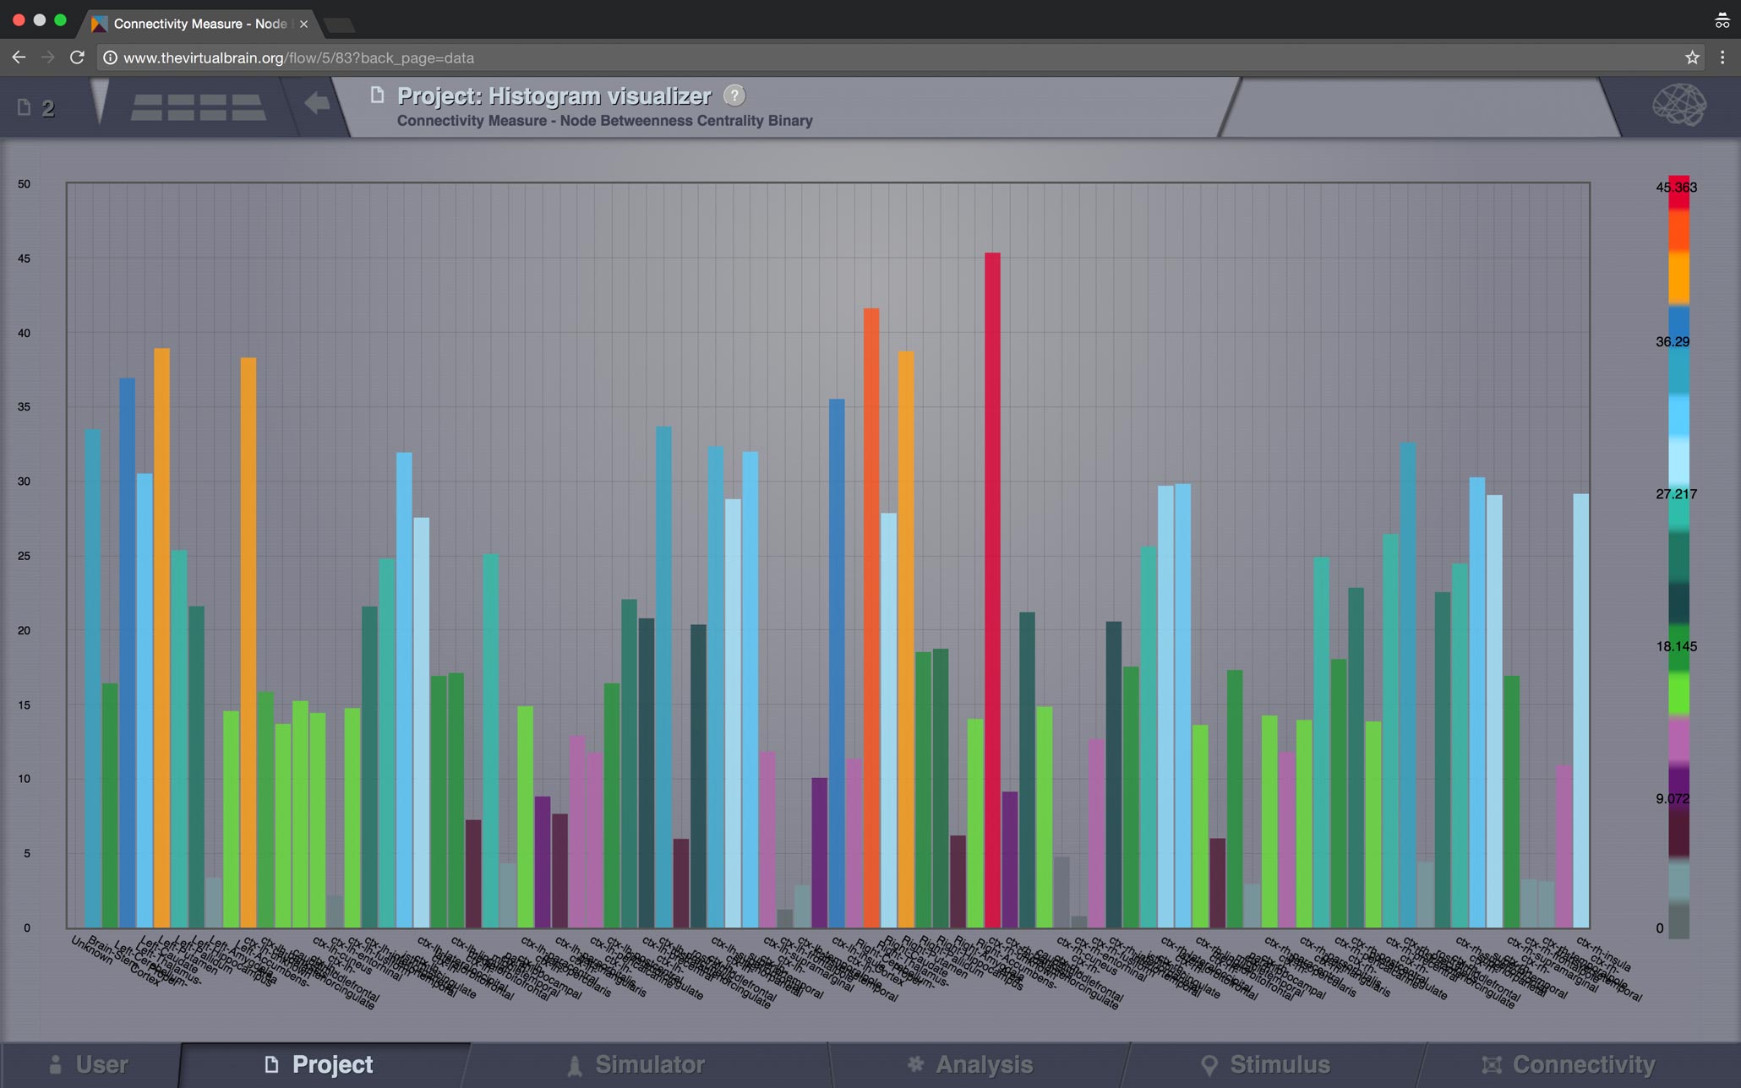Go back using the browser back arrow
The height and width of the screenshot is (1088, 1741).
pos(19,57)
